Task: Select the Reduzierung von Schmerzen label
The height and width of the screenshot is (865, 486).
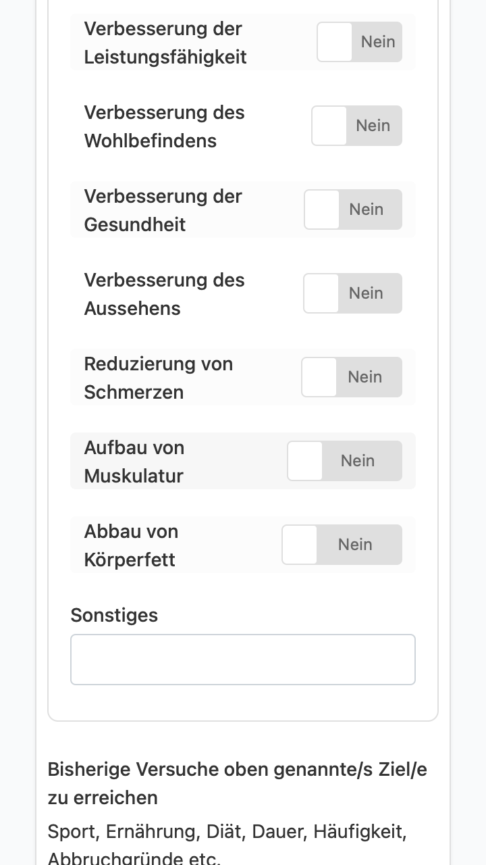Action: point(159,378)
